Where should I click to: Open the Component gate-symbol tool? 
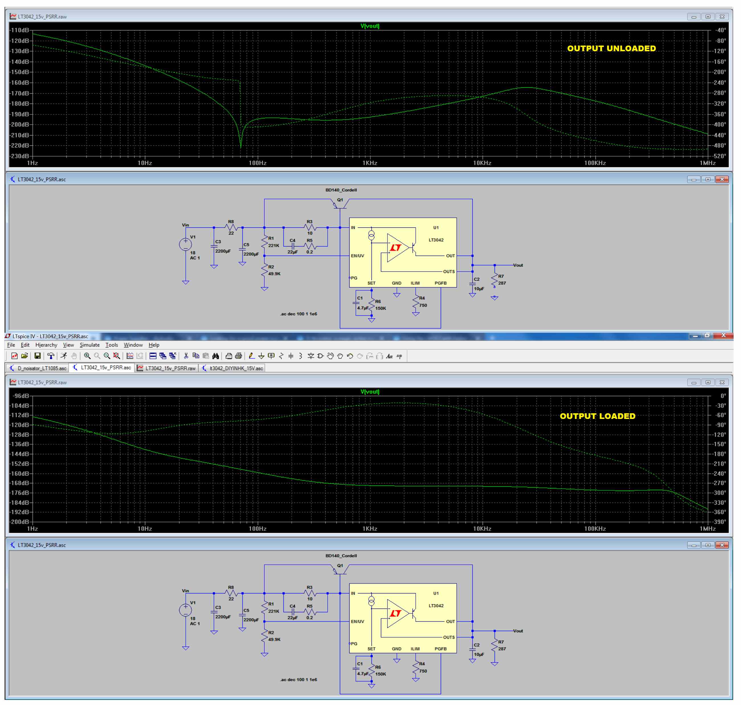coord(321,356)
